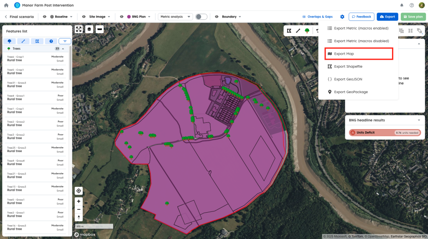Toggle the Metric analysis switch

(201, 17)
